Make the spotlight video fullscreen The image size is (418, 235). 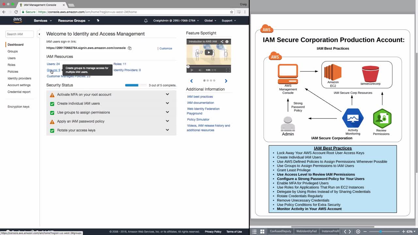click(228, 70)
